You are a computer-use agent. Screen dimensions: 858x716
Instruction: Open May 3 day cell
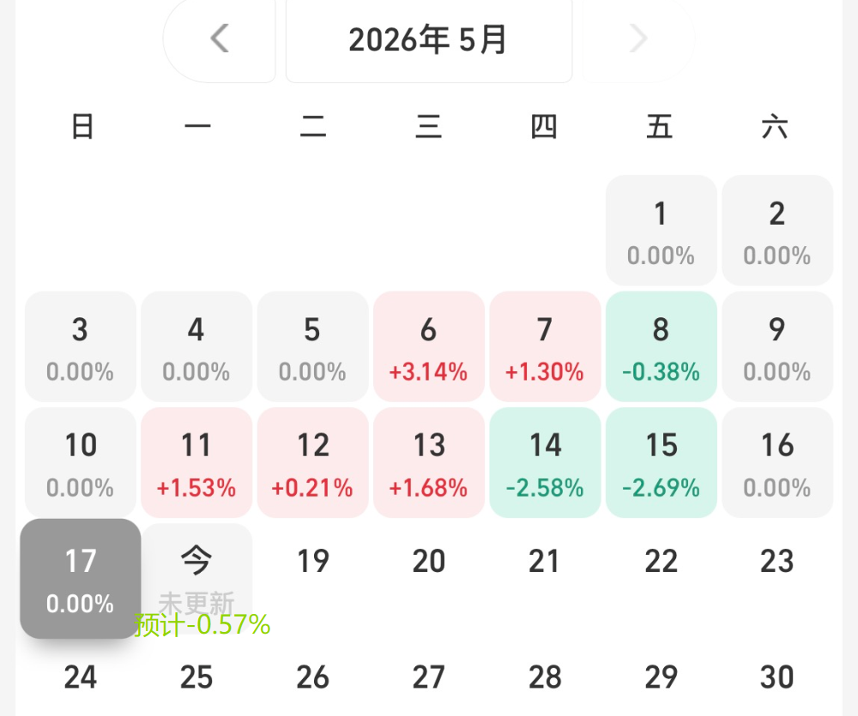81,346
